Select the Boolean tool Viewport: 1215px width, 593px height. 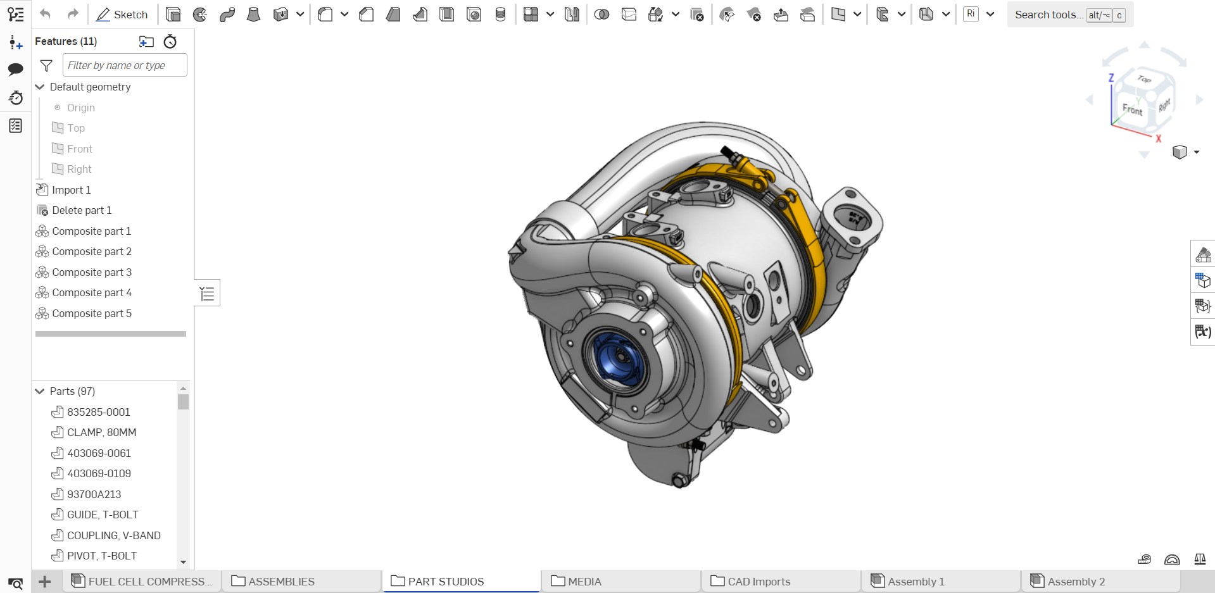pos(602,15)
